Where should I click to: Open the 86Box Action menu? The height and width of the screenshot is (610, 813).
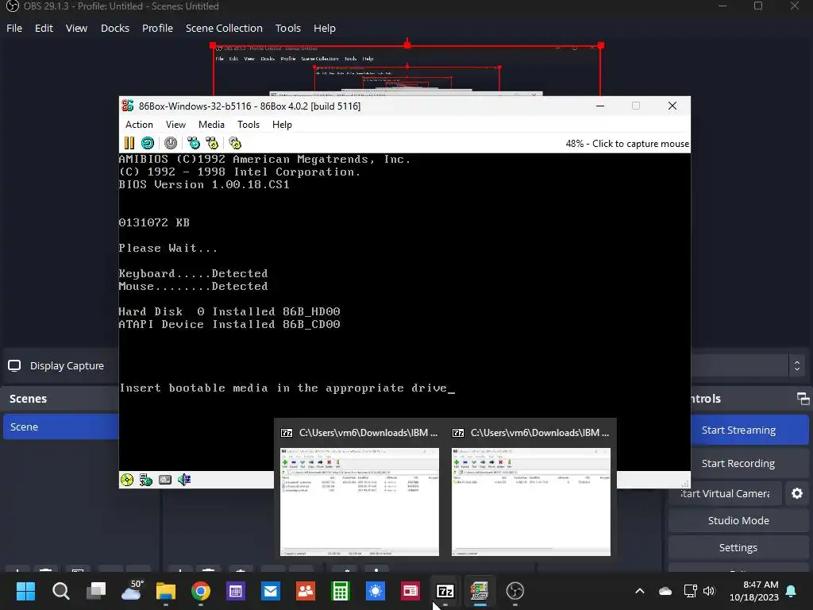[x=139, y=125]
